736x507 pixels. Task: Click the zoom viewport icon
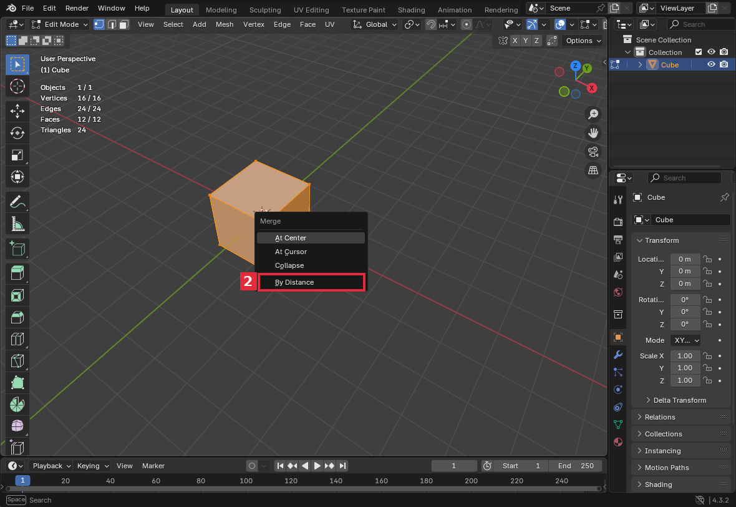[x=593, y=114]
